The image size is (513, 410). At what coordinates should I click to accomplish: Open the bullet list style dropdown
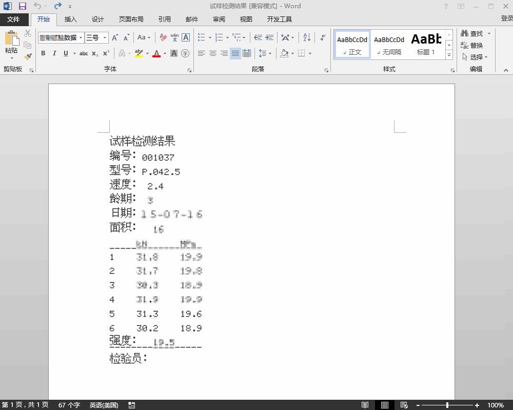tap(210, 37)
